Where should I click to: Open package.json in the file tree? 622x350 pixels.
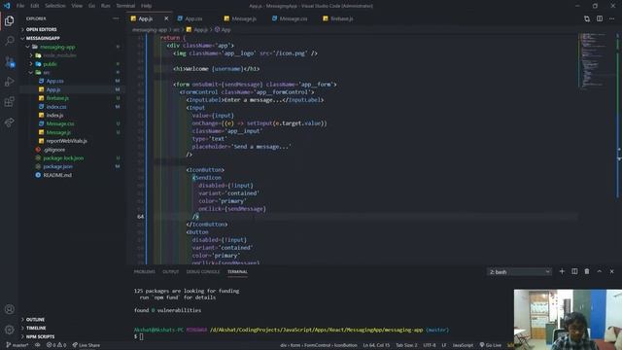58,166
